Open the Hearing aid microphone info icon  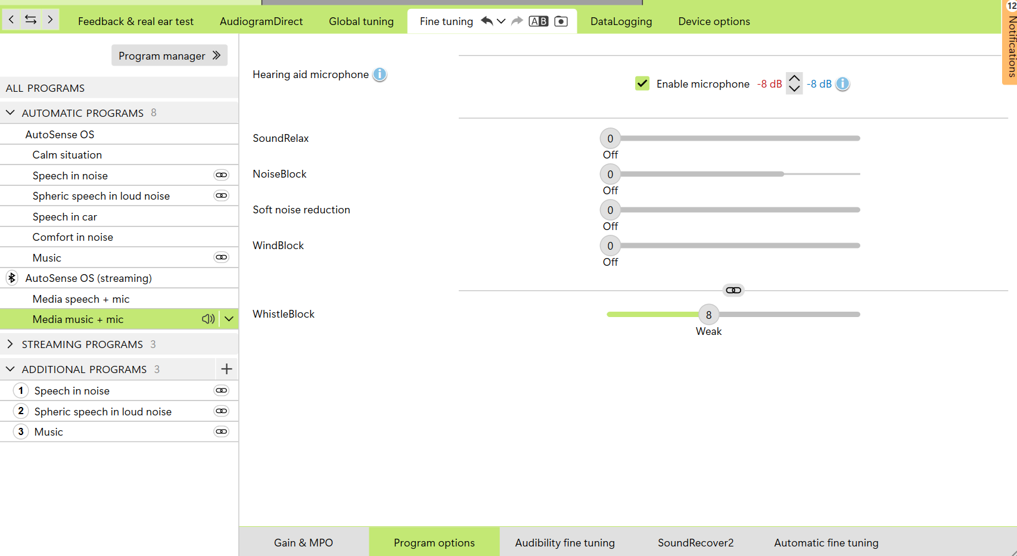tap(380, 74)
